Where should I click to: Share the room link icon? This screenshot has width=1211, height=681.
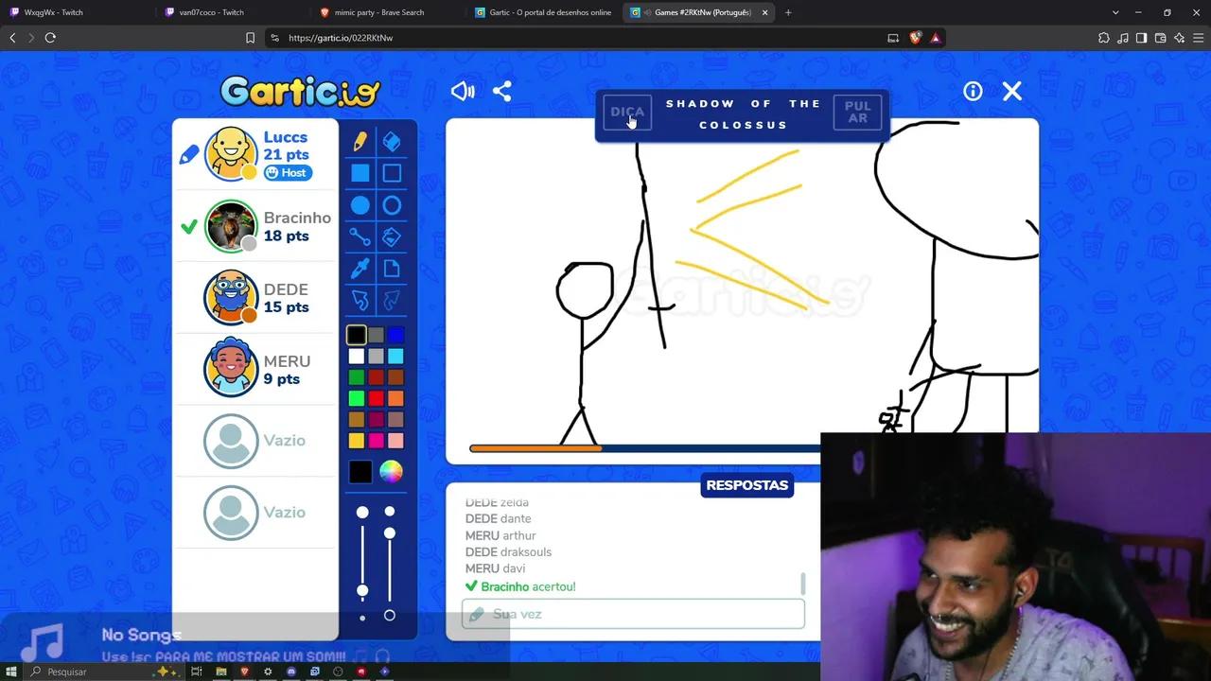(502, 91)
